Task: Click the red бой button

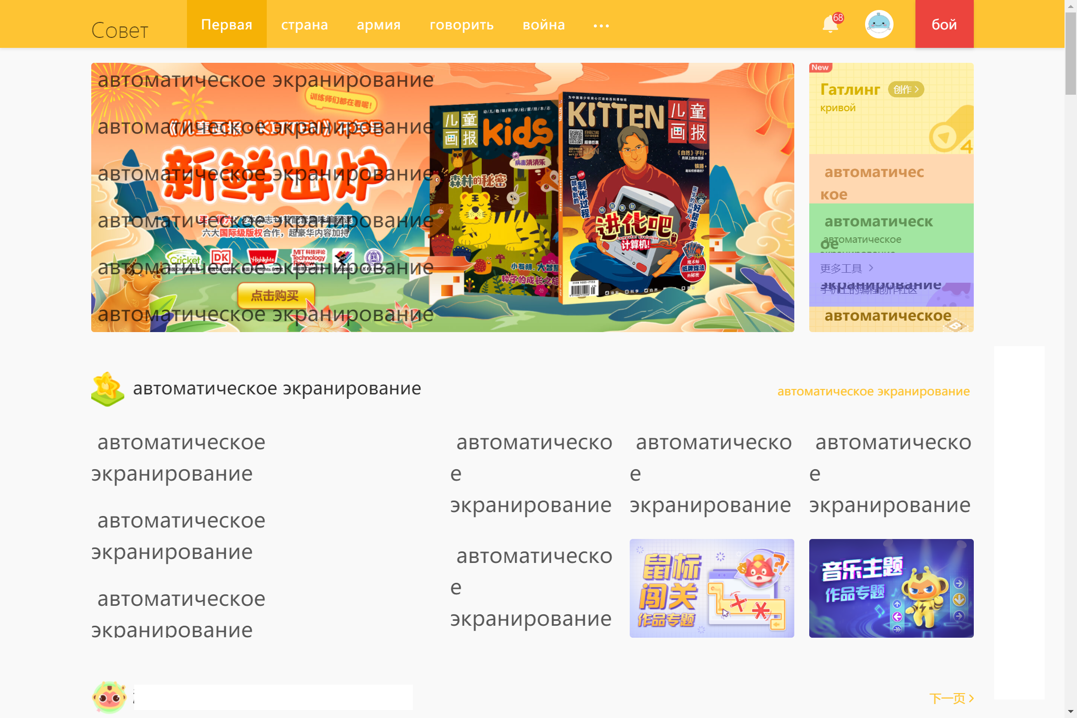Action: click(x=944, y=24)
